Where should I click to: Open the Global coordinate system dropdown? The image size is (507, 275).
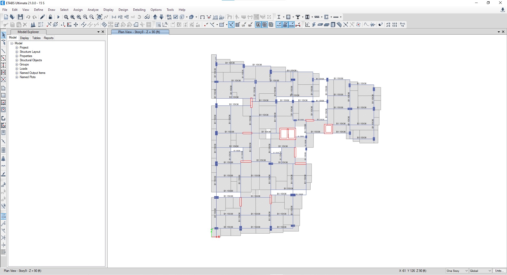[x=481, y=271]
